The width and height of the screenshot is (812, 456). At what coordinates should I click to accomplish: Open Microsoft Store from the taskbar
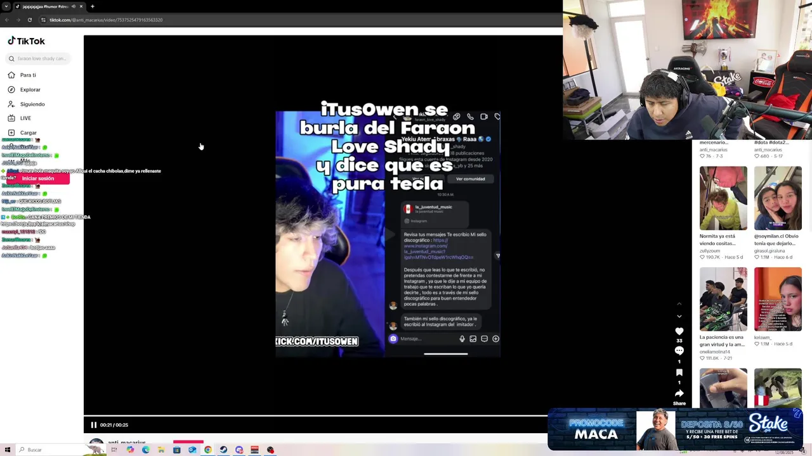pyautogui.click(x=176, y=450)
